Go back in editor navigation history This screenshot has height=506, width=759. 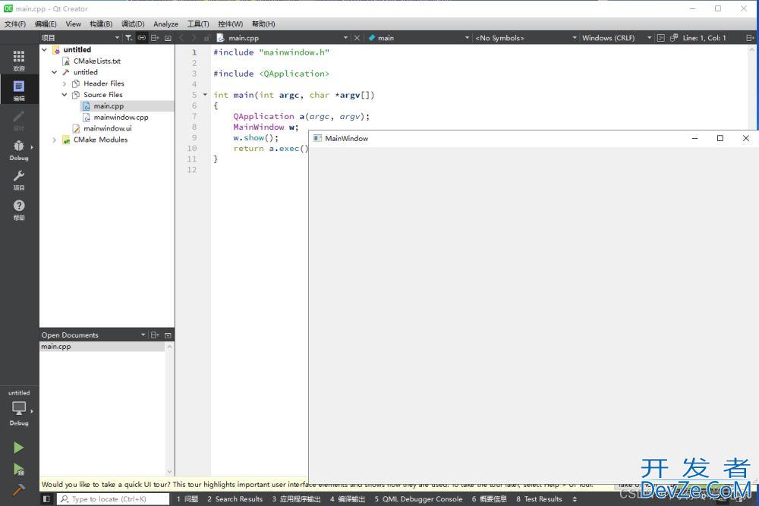[x=181, y=38]
